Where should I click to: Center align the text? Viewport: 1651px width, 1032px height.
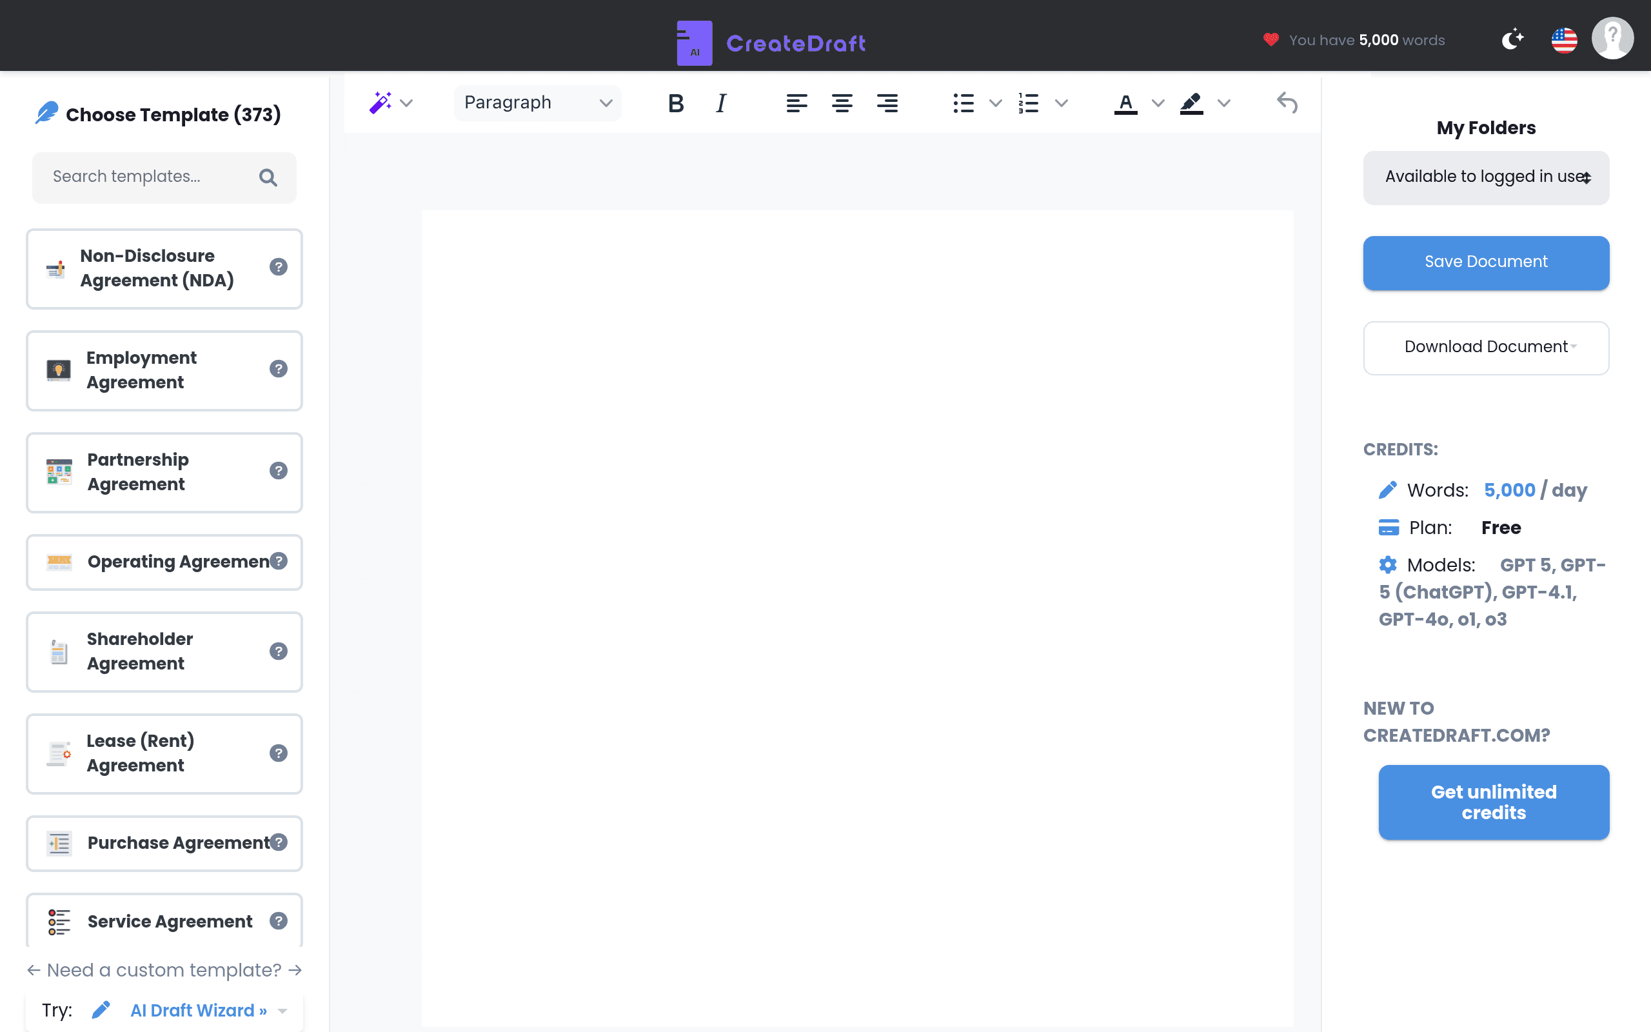[842, 103]
